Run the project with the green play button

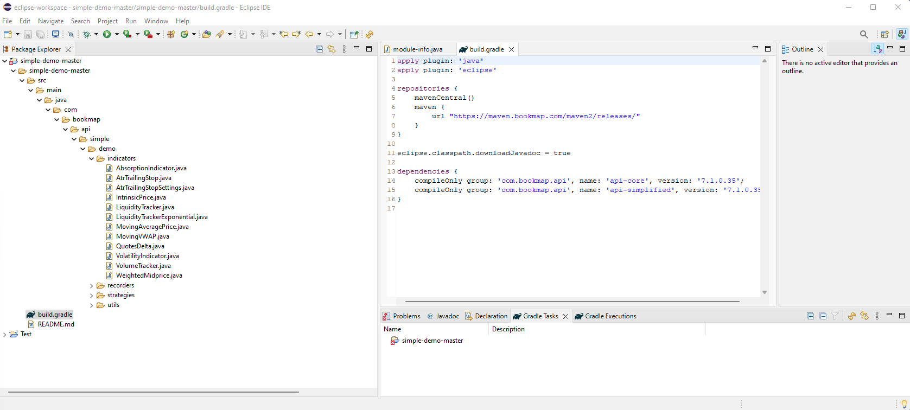pos(107,34)
